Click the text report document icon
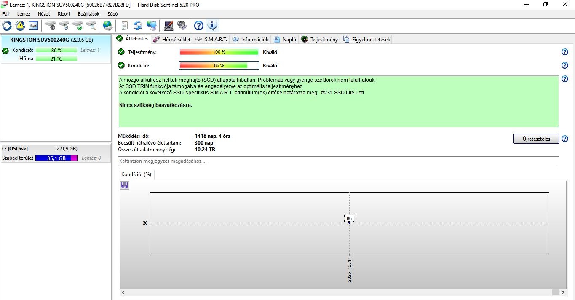Viewport: 575px width, 300px height. pos(125,26)
